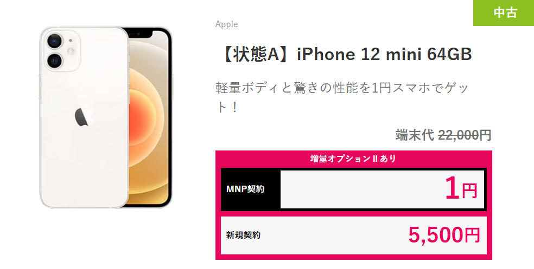Click the lower camera lens on the phone

pyautogui.click(x=54, y=61)
